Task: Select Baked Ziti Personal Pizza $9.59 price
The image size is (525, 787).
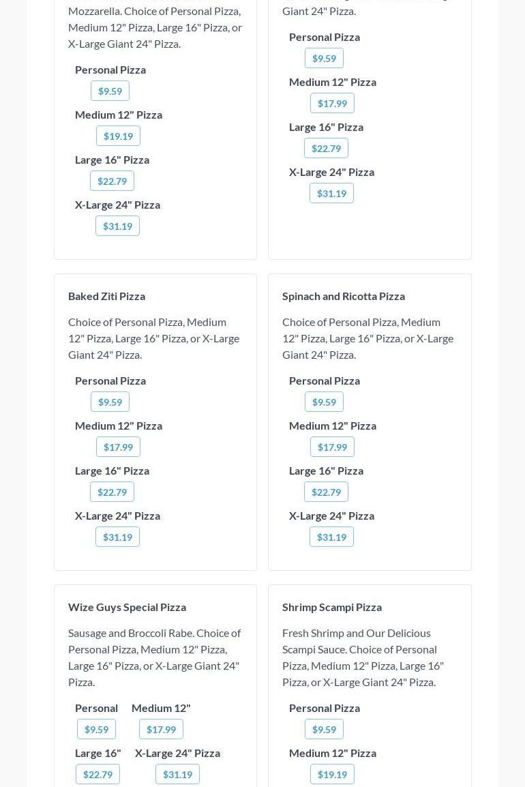Action: [x=110, y=402]
